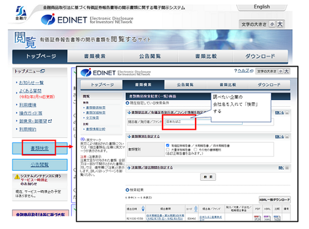Open 御意見・御要望 link
Viewport: 309px width, 229px height.
point(33,121)
